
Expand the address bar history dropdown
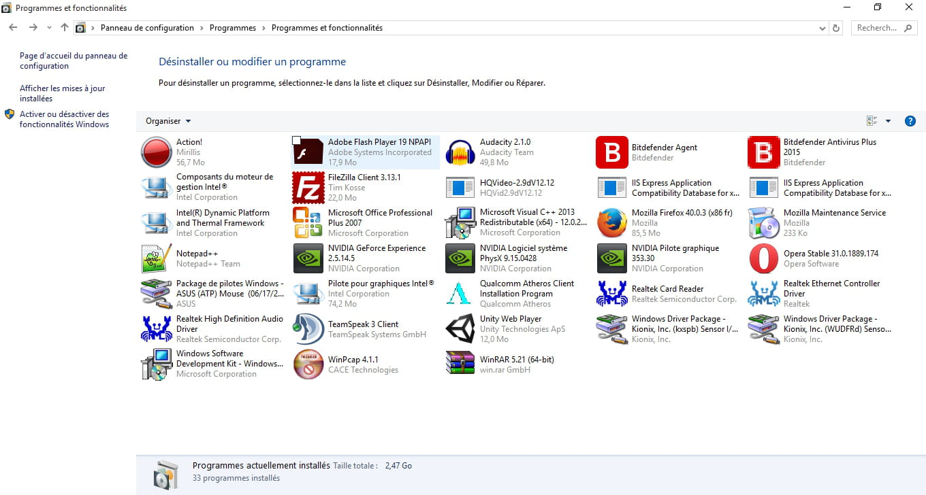(823, 29)
